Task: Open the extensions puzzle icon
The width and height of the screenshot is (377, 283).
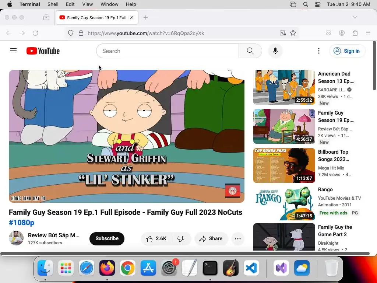Action: point(355,33)
